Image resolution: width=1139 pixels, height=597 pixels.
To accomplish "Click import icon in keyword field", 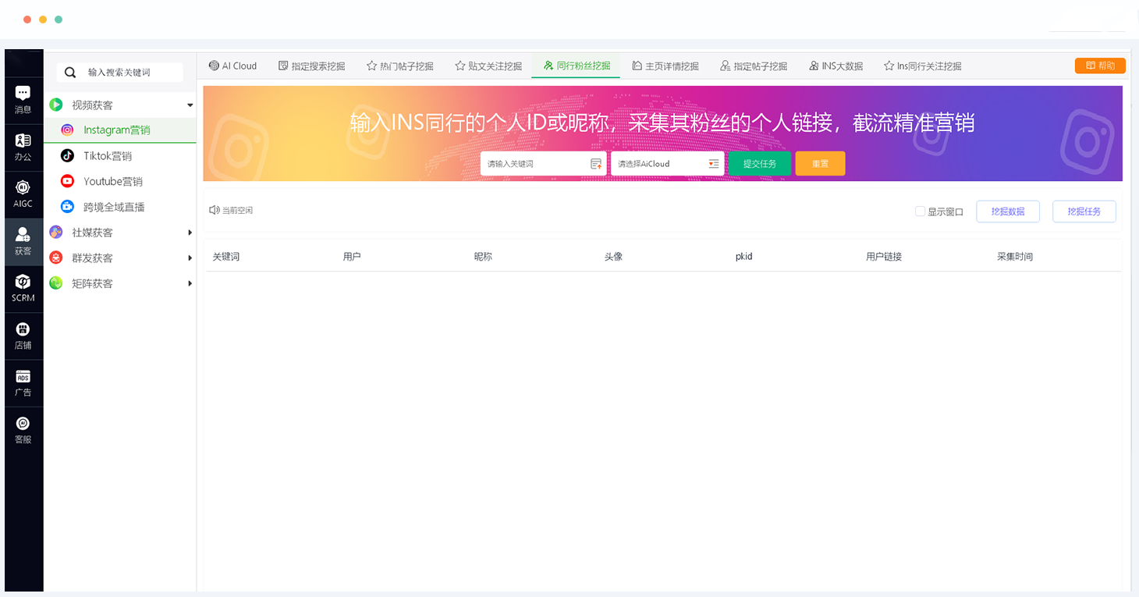I will click(x=596, y=164).
